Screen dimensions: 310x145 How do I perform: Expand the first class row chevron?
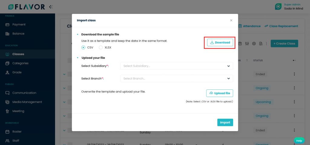point(64,74)
